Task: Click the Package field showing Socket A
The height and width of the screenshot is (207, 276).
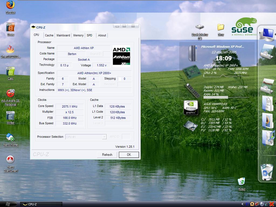Action: click(84, 60)
